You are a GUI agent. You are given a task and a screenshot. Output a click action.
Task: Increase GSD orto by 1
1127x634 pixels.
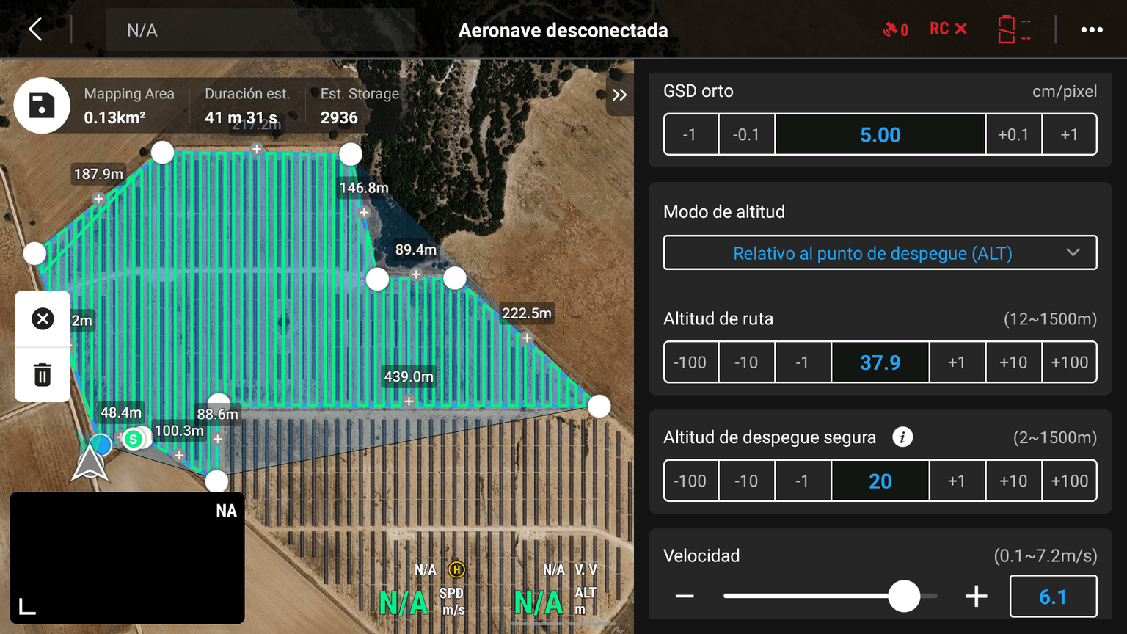coord(1069,134)
